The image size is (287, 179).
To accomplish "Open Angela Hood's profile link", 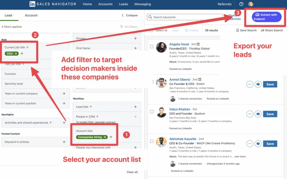I will (x=179, y=44).
